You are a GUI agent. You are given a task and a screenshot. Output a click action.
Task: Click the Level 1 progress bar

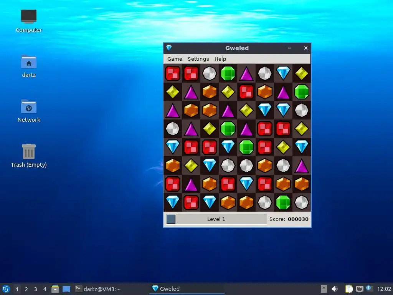click(x=216, y=219)
